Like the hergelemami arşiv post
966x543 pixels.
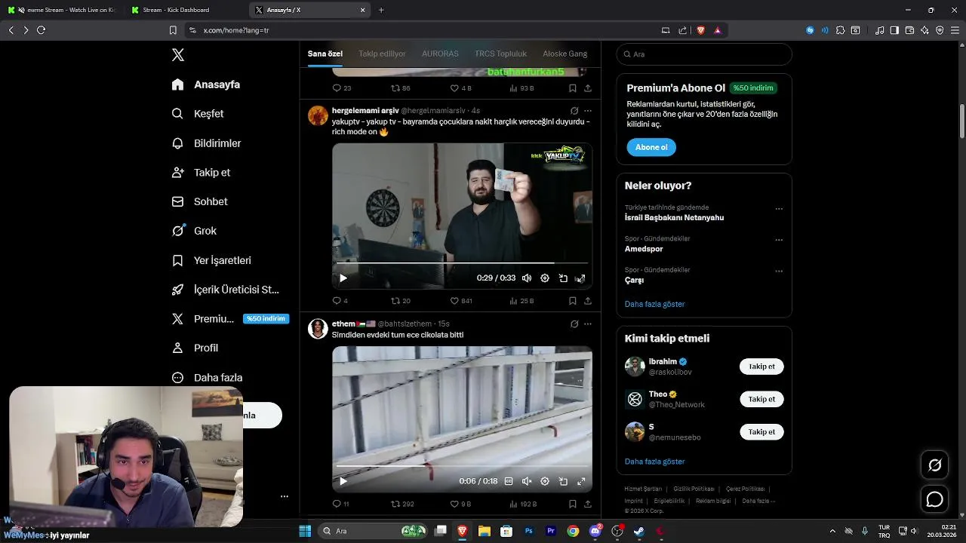[460, 301]
